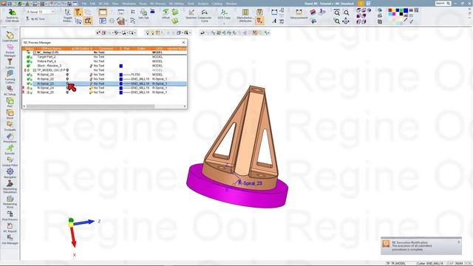
Task: Select the R-Spiral_22 procedure row
Action: pyautogui.click(x=104, y=79)
